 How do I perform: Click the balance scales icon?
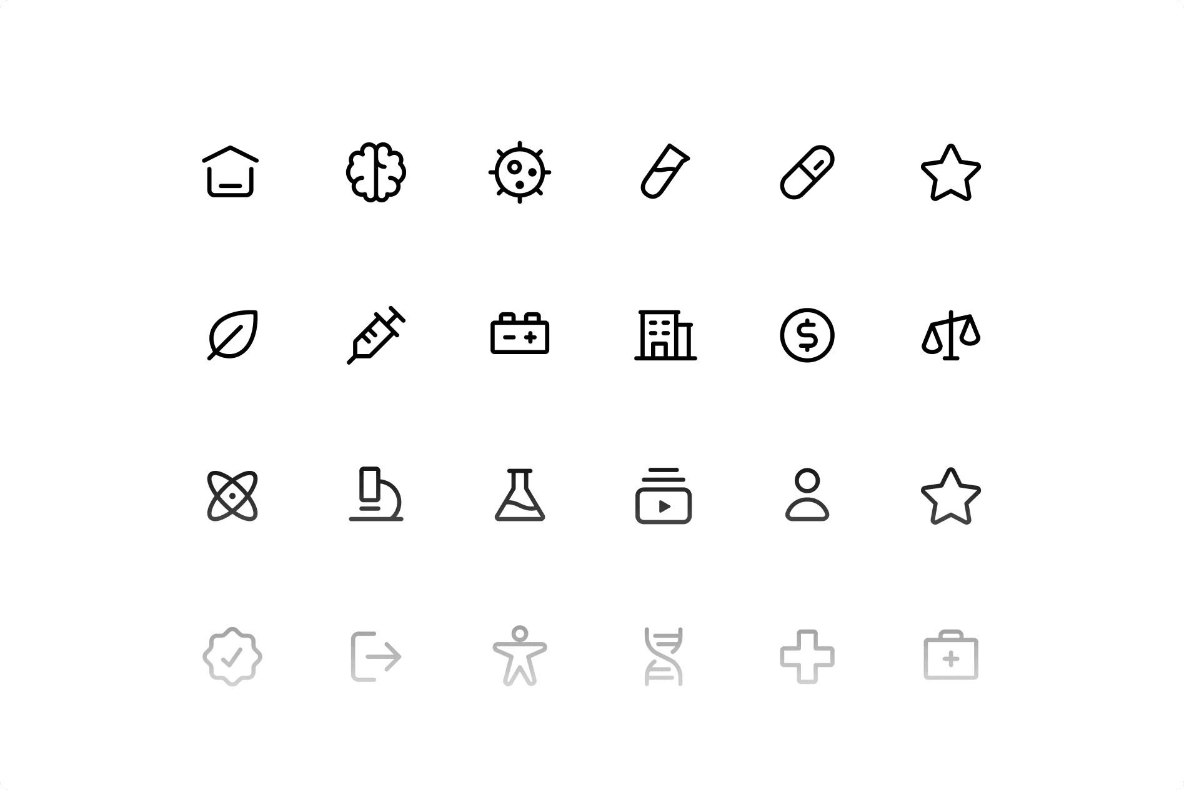pos(951,335)
